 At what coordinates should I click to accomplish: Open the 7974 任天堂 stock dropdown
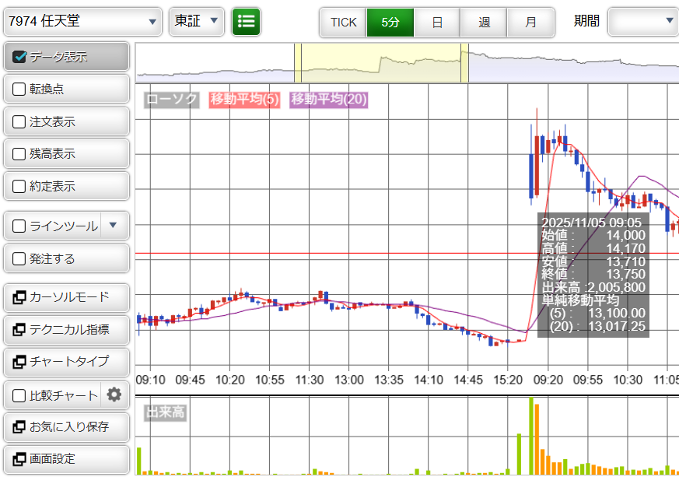(82, 21)
